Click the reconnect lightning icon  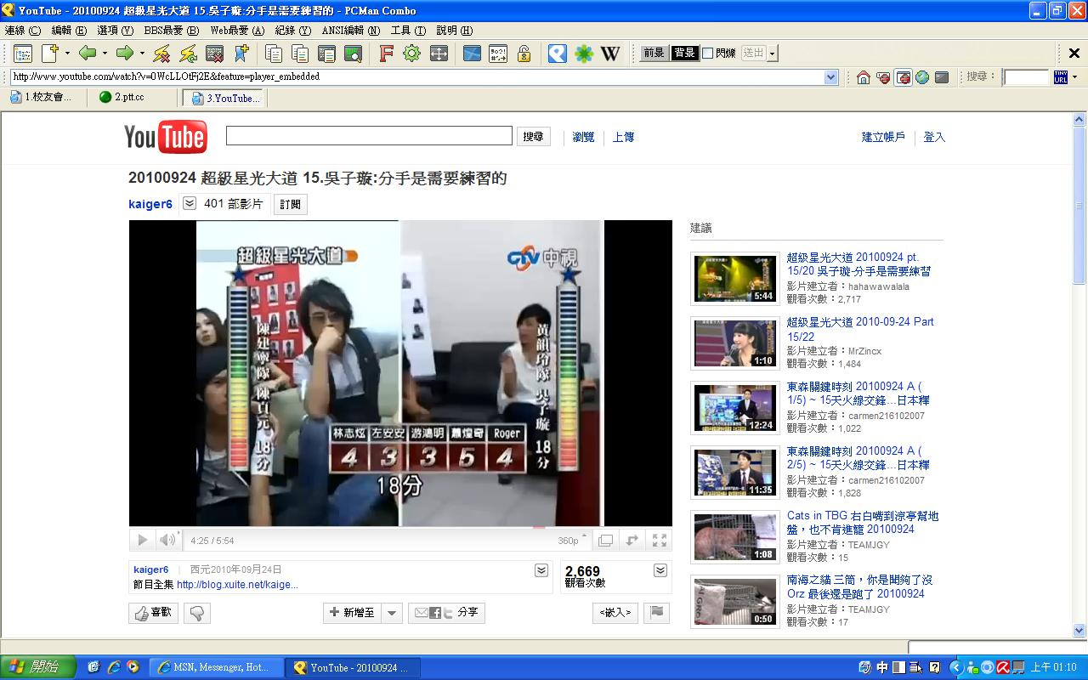[188, 54]
